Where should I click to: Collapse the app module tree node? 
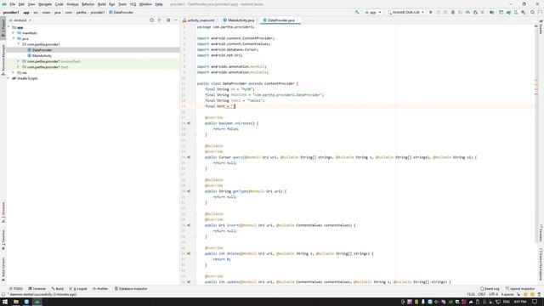click(x=8, y=27)
